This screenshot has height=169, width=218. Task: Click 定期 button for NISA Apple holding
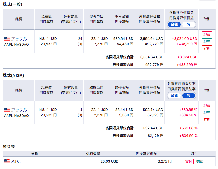point(207,119)
